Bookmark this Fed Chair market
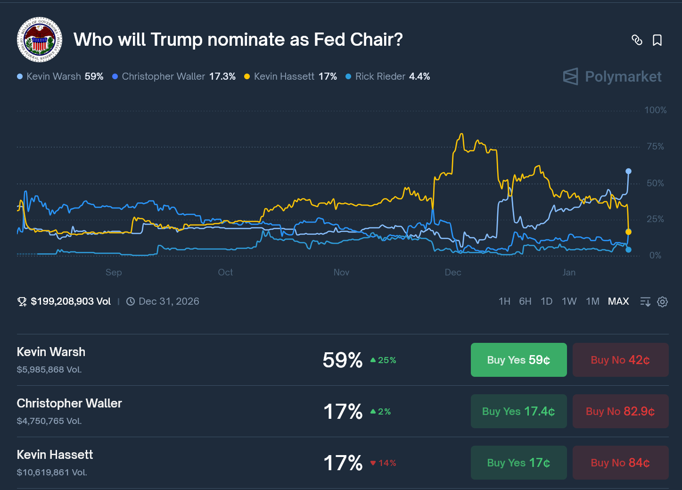The height and width of the screenshot is (490, 682). [x=657, y=41]
